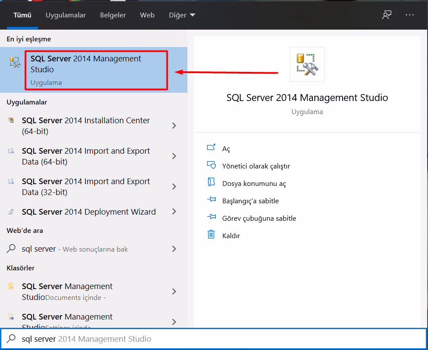Open the three-dots options menu

(409, 15)
